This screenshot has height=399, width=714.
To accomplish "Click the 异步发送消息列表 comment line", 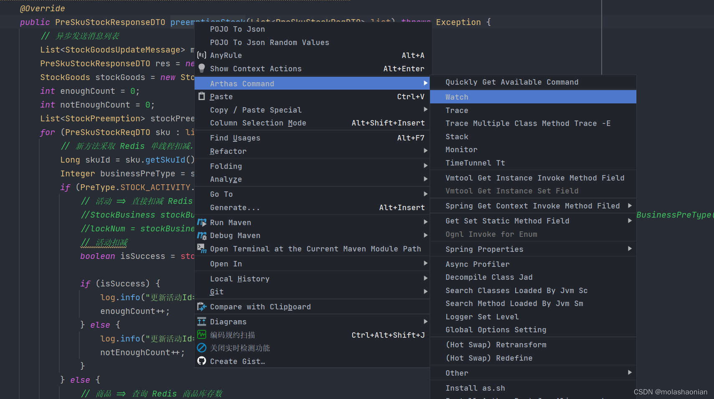I will click(x=80, y=36).
